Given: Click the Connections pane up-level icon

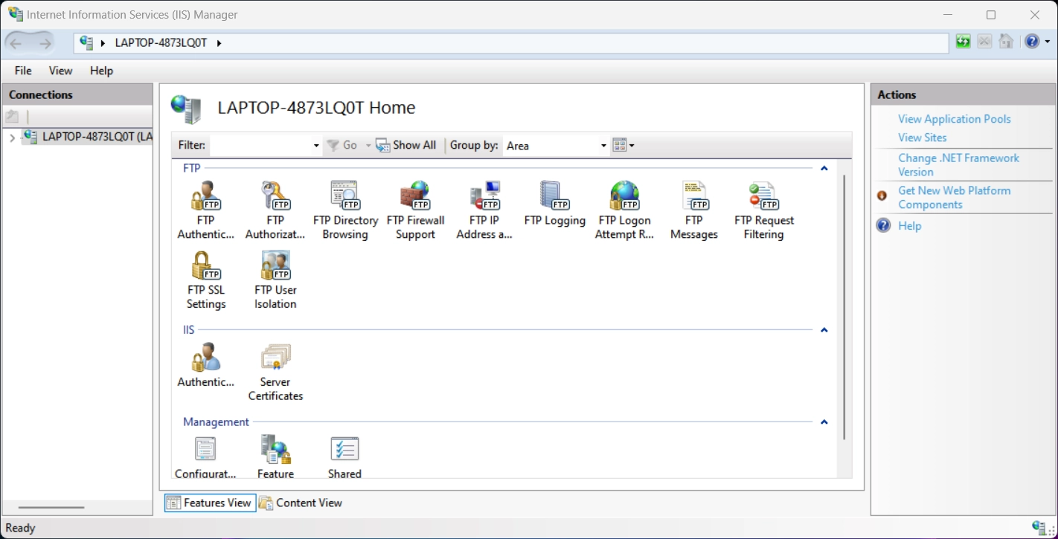Looking at the screenshot, I should pos(12,116).
